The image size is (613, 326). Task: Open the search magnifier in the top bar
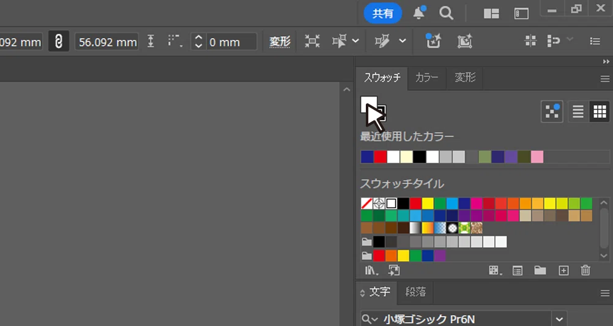pos(446,13)
